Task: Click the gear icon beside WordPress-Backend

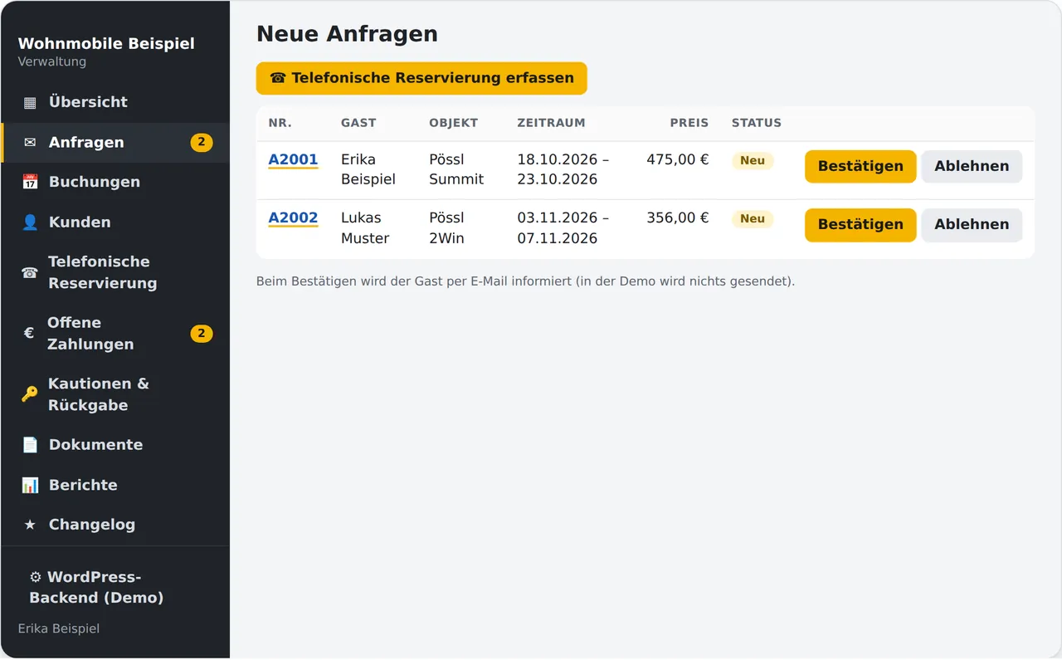Action: pyautogui.click(x=36, y=577)
